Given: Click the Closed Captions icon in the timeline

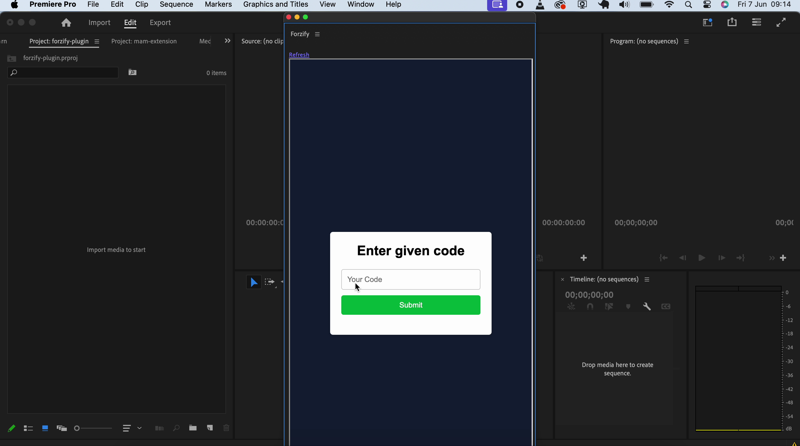Looking at the screenshot, I should tap(666, 307).
